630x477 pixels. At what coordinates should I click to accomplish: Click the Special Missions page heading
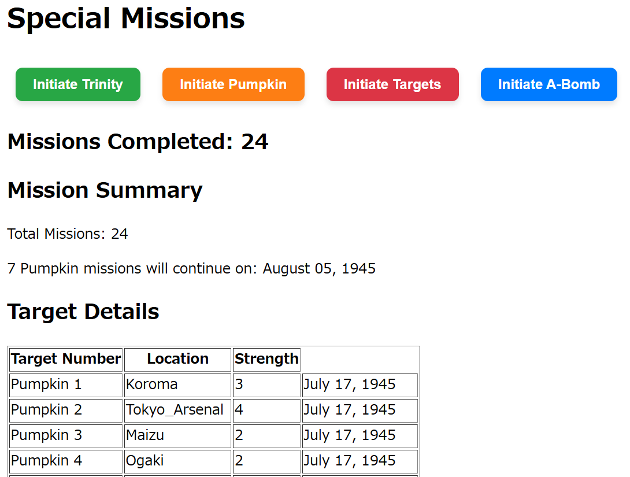126,19
